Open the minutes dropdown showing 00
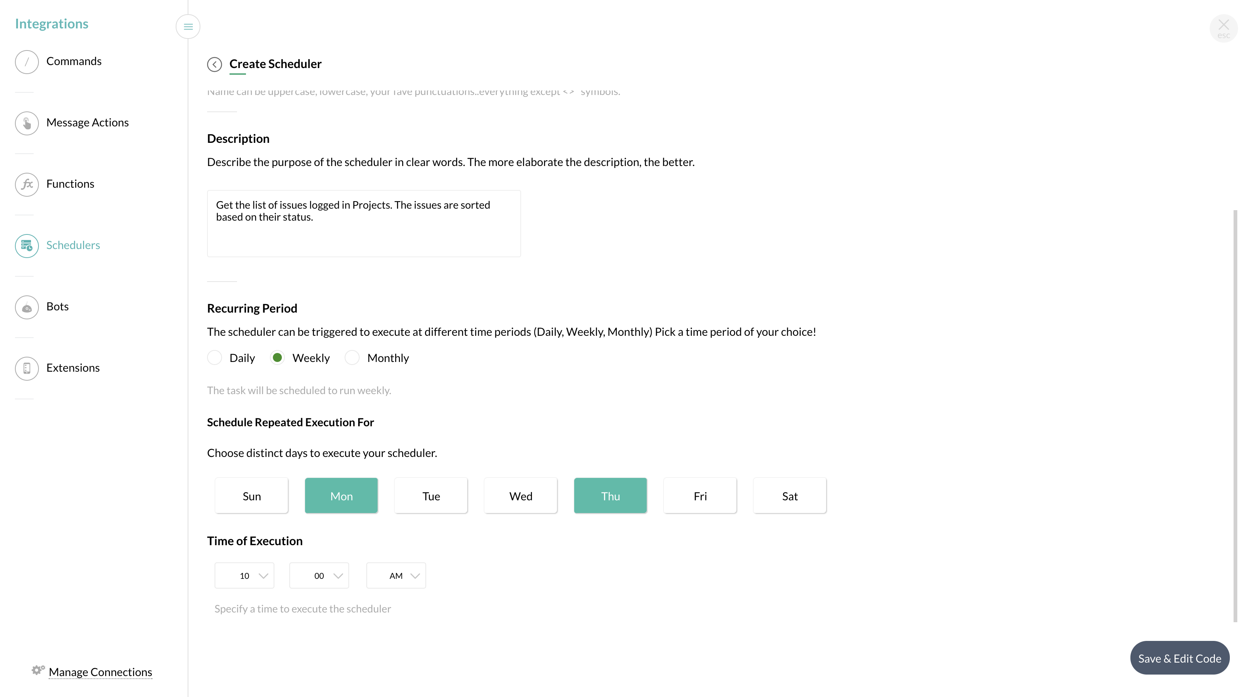Screen dimensions: 1256x697 (x=319, y=575)
